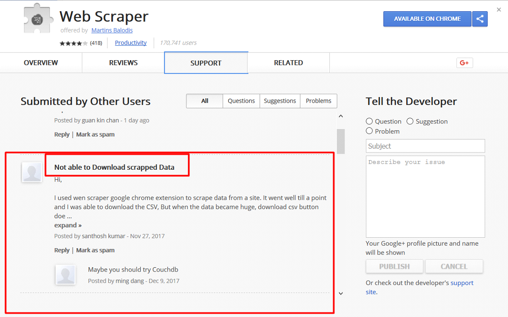
Task: Click the Web Scraper puzzle-piece extension icon
Action: point(38,19)
